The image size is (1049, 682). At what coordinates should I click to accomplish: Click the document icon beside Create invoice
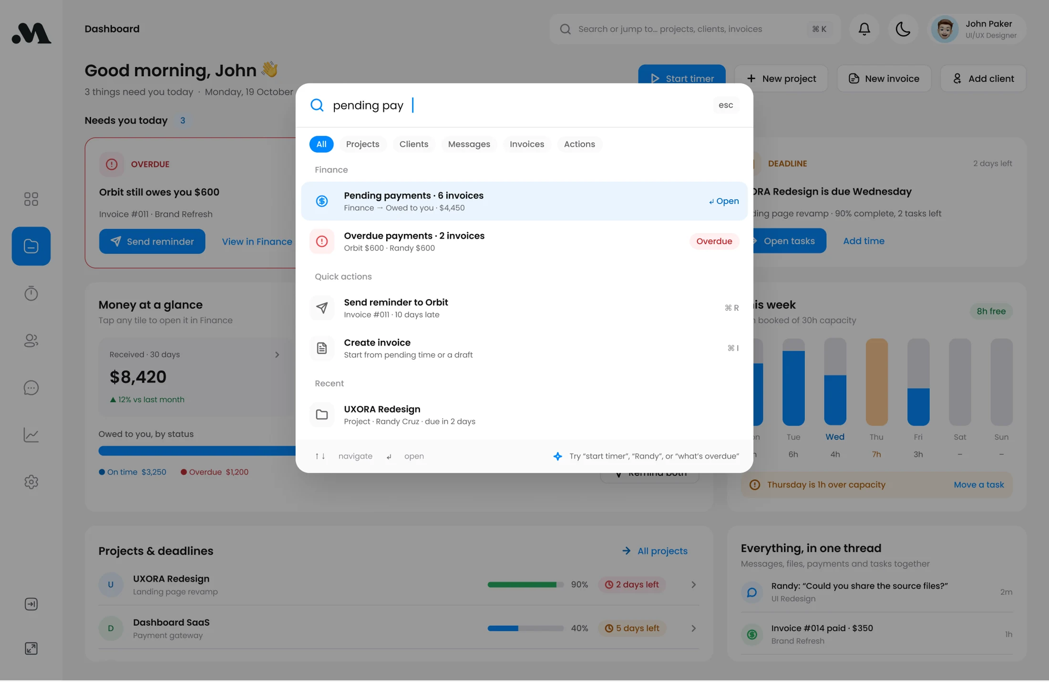[322, 348]
